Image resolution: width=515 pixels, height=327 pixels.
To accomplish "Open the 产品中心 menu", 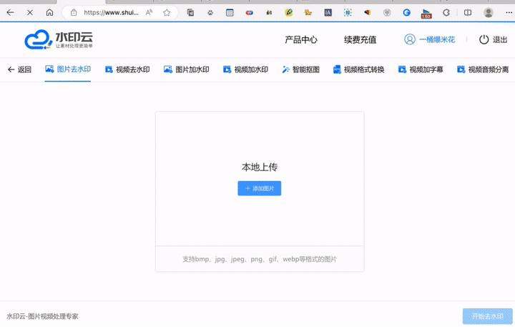I will point(300,40).
